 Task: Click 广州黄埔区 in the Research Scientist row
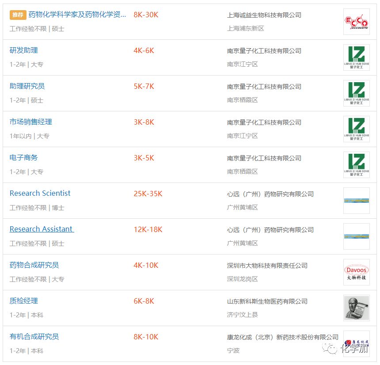pos(242,207)
